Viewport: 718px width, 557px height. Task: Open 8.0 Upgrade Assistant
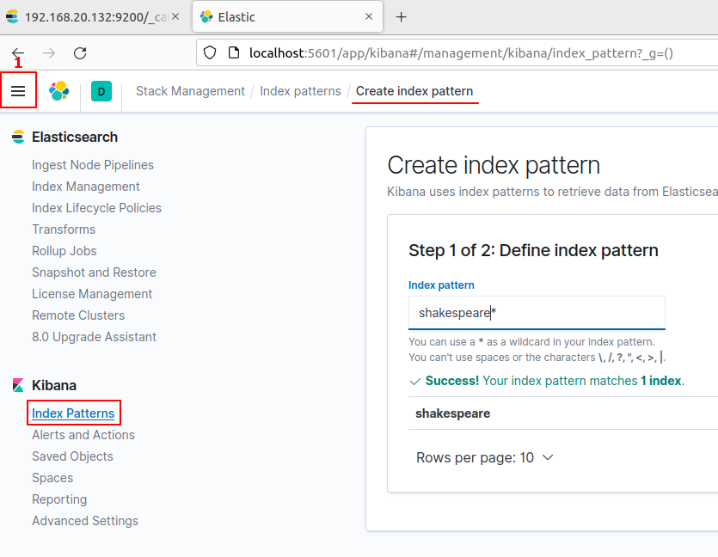pyautogui.click(x=94, y=337)
